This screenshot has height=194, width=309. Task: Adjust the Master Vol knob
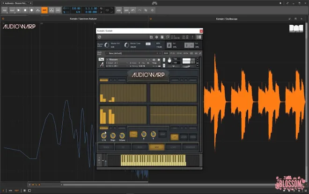point(107,45)
